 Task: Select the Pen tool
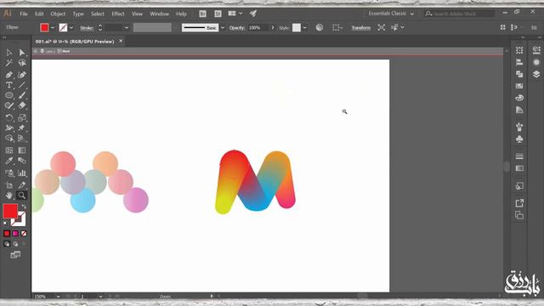(x=9, y=75)
